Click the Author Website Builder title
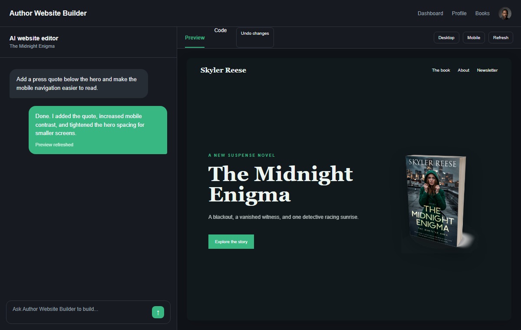 pos(48,13)
